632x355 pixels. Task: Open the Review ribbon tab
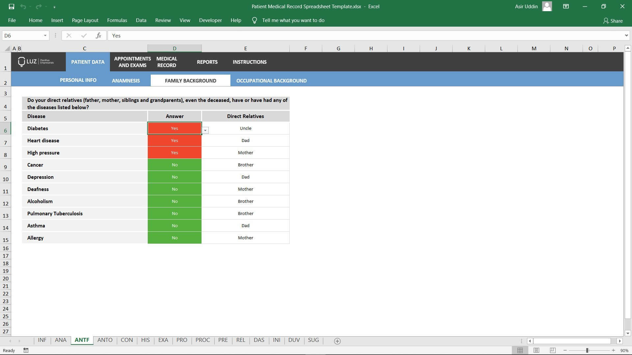tap(163, 20)
